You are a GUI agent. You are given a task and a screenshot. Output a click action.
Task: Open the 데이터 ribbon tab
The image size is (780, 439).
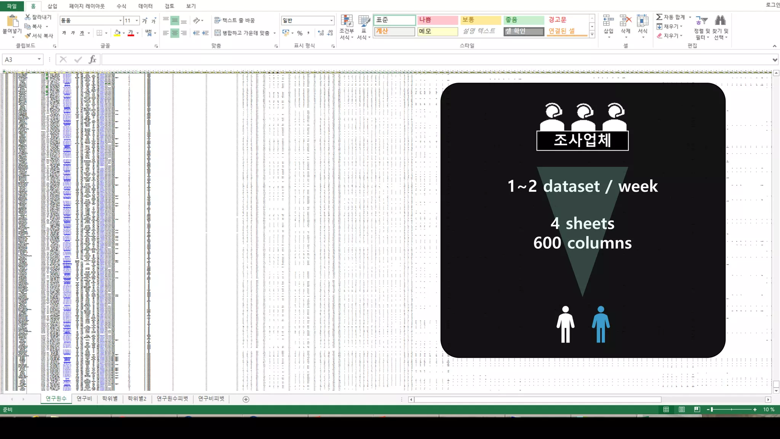(145, 6)
